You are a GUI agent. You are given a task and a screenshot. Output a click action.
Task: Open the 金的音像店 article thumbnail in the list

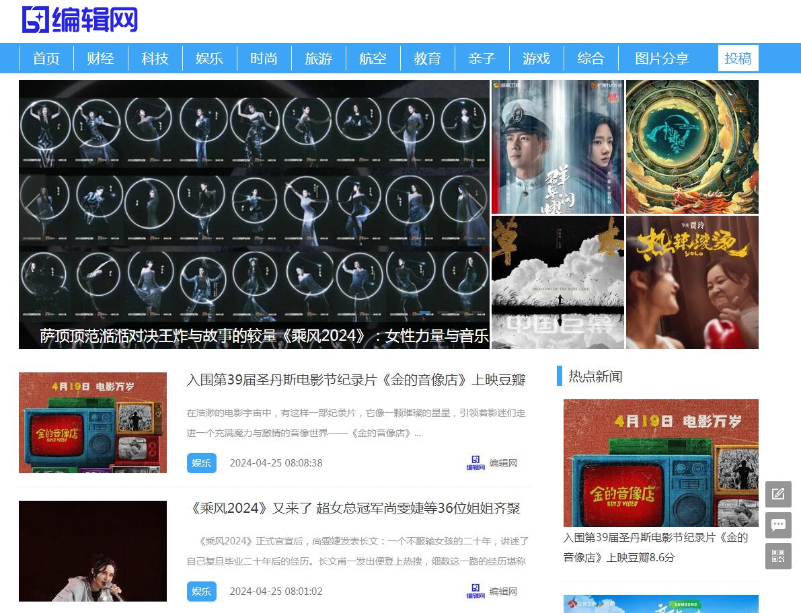[x=92, y=423]
